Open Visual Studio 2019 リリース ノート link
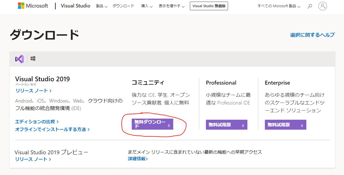 coord(33,91)
